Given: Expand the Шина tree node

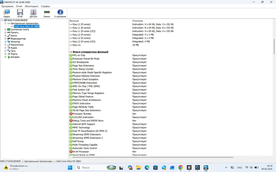Looking at the screenshot, I should click(5, 35).
